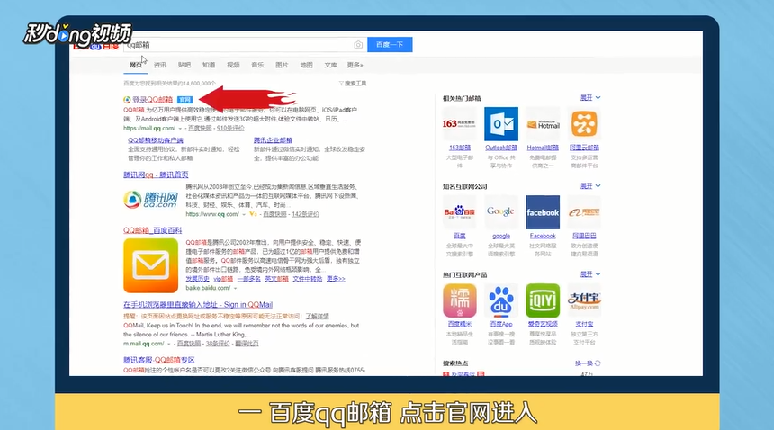Click the V badge after www.qq.com URL

[x=253, y=214]
